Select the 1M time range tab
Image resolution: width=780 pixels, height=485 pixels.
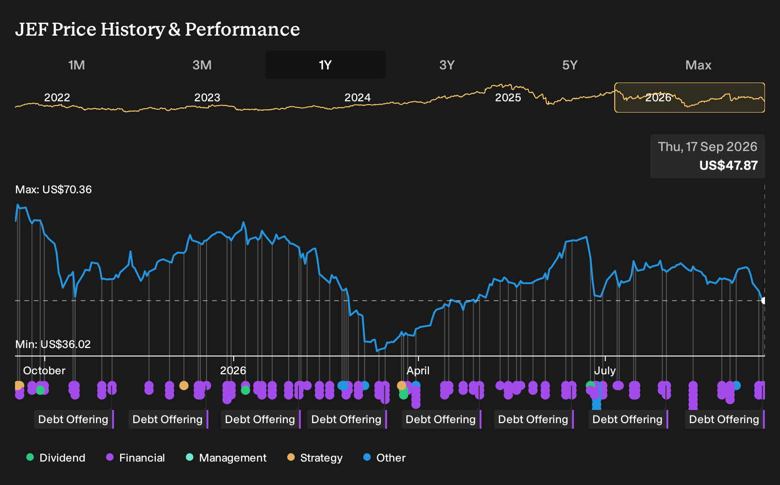[76, 65]
